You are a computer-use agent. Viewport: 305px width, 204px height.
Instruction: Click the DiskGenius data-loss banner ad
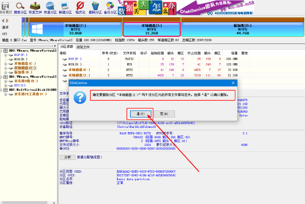(x=186, y=8)
